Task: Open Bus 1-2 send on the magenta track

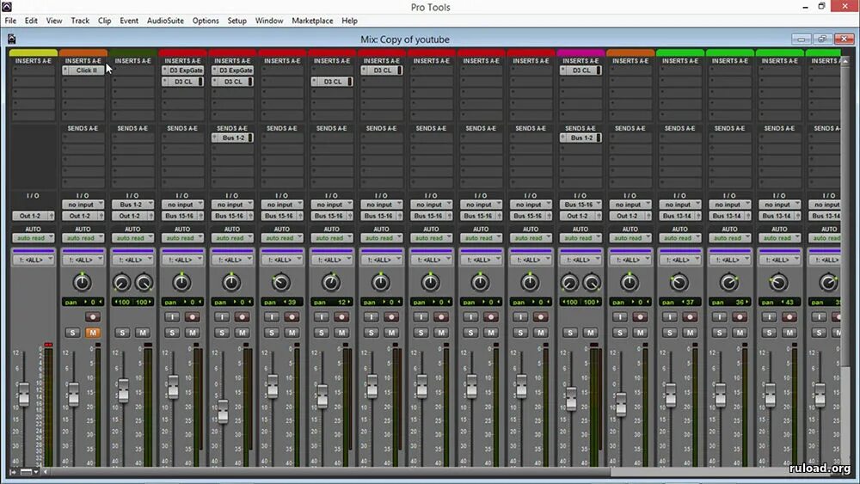Action: coord(580,138)
